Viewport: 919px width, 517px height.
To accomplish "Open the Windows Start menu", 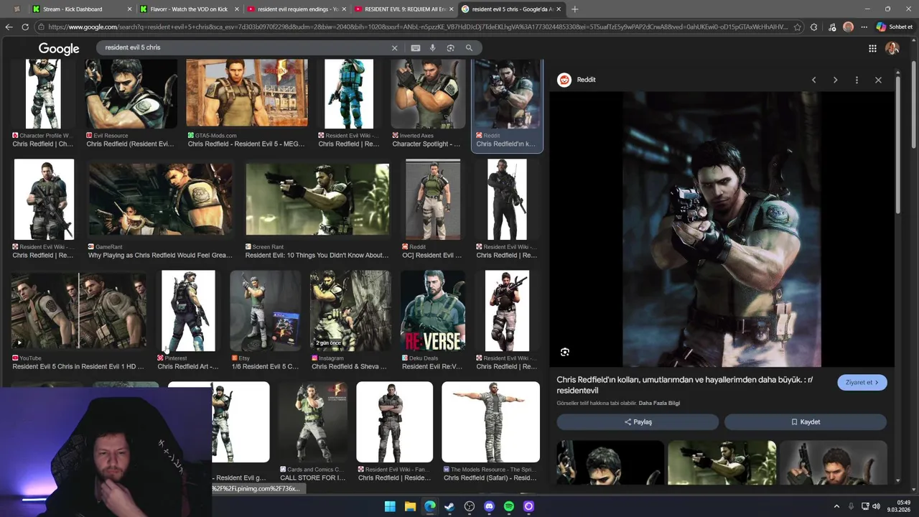I will [x=390, y=506].
